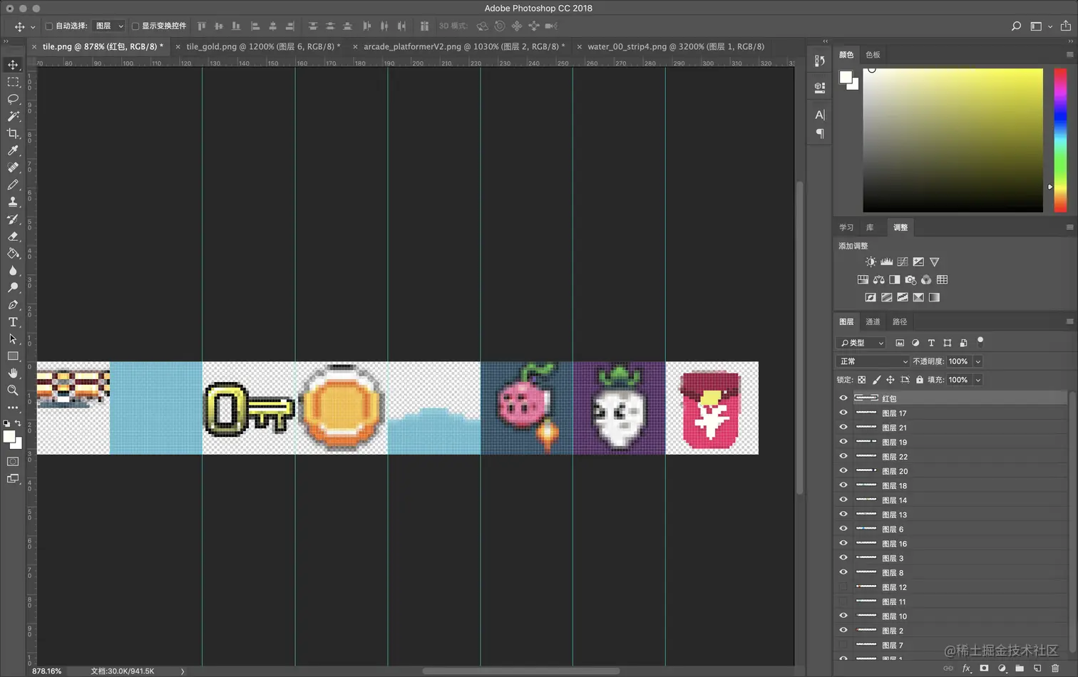This screenshot has width=1078, height=677.
Task: Select the Path Selection tool
Action: pos(13,338)
